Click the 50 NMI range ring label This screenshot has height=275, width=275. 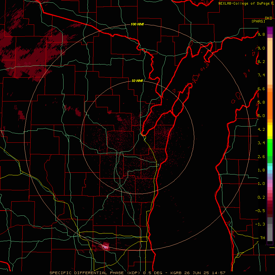click(137, 81)
